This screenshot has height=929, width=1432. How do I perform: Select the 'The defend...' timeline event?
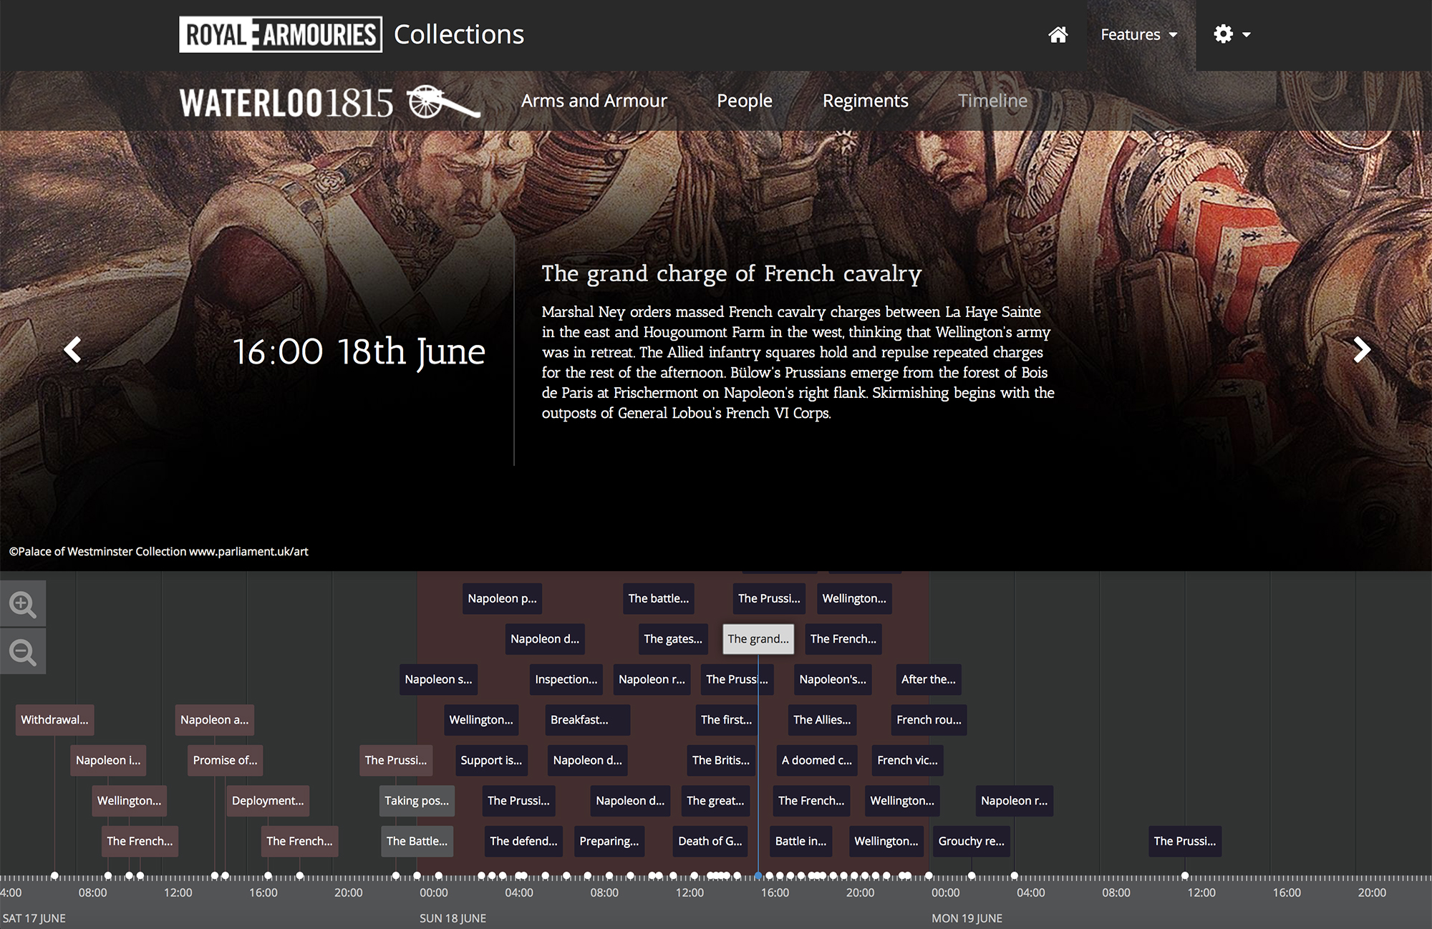[523, 841]
